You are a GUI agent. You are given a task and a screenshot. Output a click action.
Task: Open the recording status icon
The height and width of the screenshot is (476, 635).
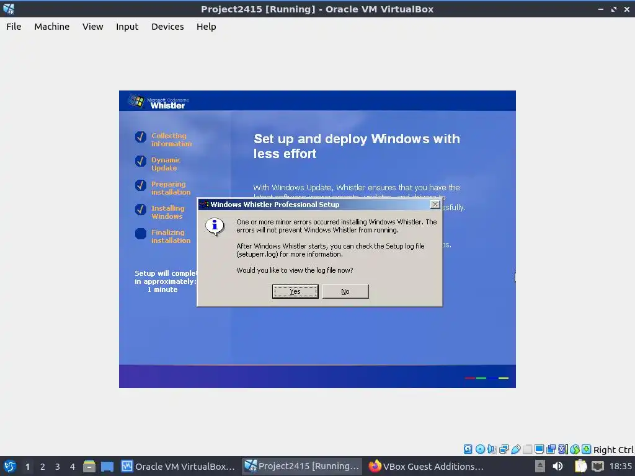tap(551, 449)
